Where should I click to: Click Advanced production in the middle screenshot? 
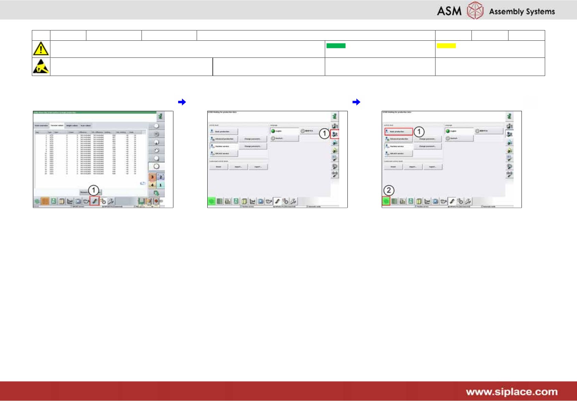pyautogui.click(x=224, y=139)
